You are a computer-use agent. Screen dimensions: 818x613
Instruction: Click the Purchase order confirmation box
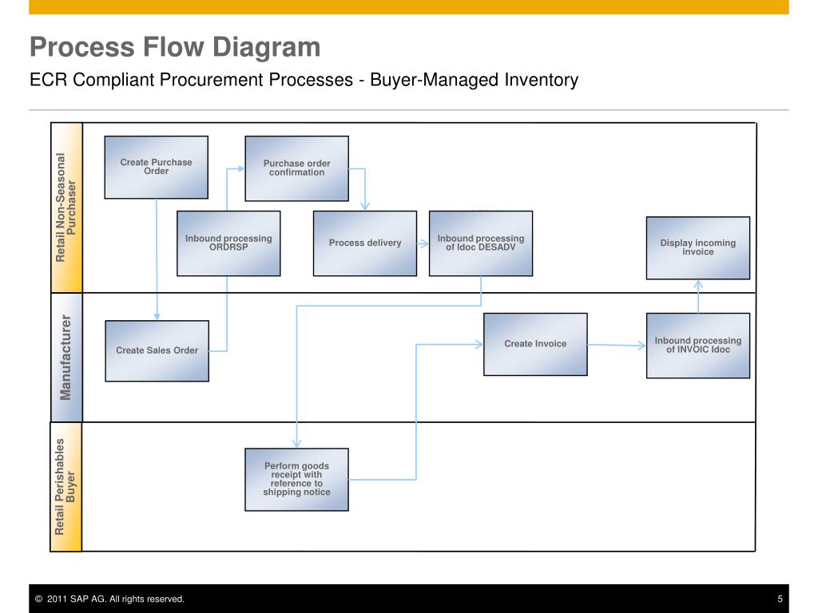[x=297, y=168]
